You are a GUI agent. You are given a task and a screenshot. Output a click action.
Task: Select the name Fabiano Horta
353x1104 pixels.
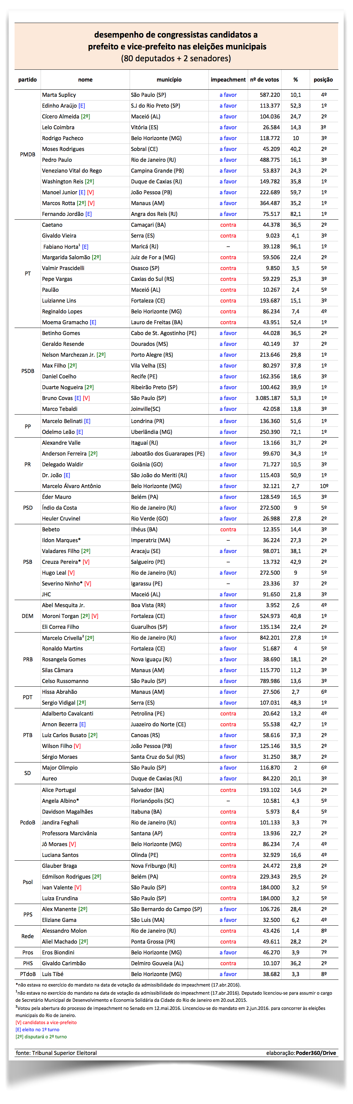[x=61, y=246]
